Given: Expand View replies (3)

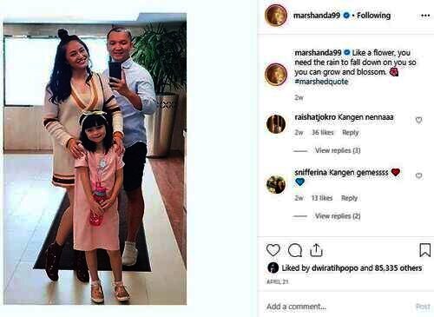Looking at the screenshot, I should [338, 150].
